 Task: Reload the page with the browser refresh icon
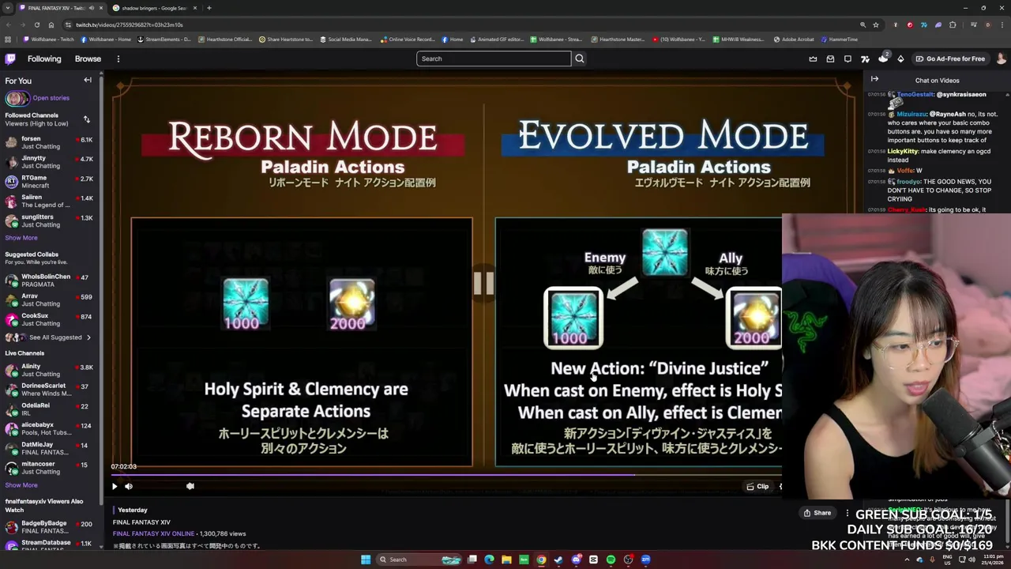pos(37,24)
